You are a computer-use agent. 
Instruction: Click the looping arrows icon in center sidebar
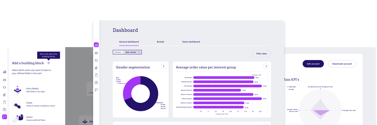click(96, 61)
